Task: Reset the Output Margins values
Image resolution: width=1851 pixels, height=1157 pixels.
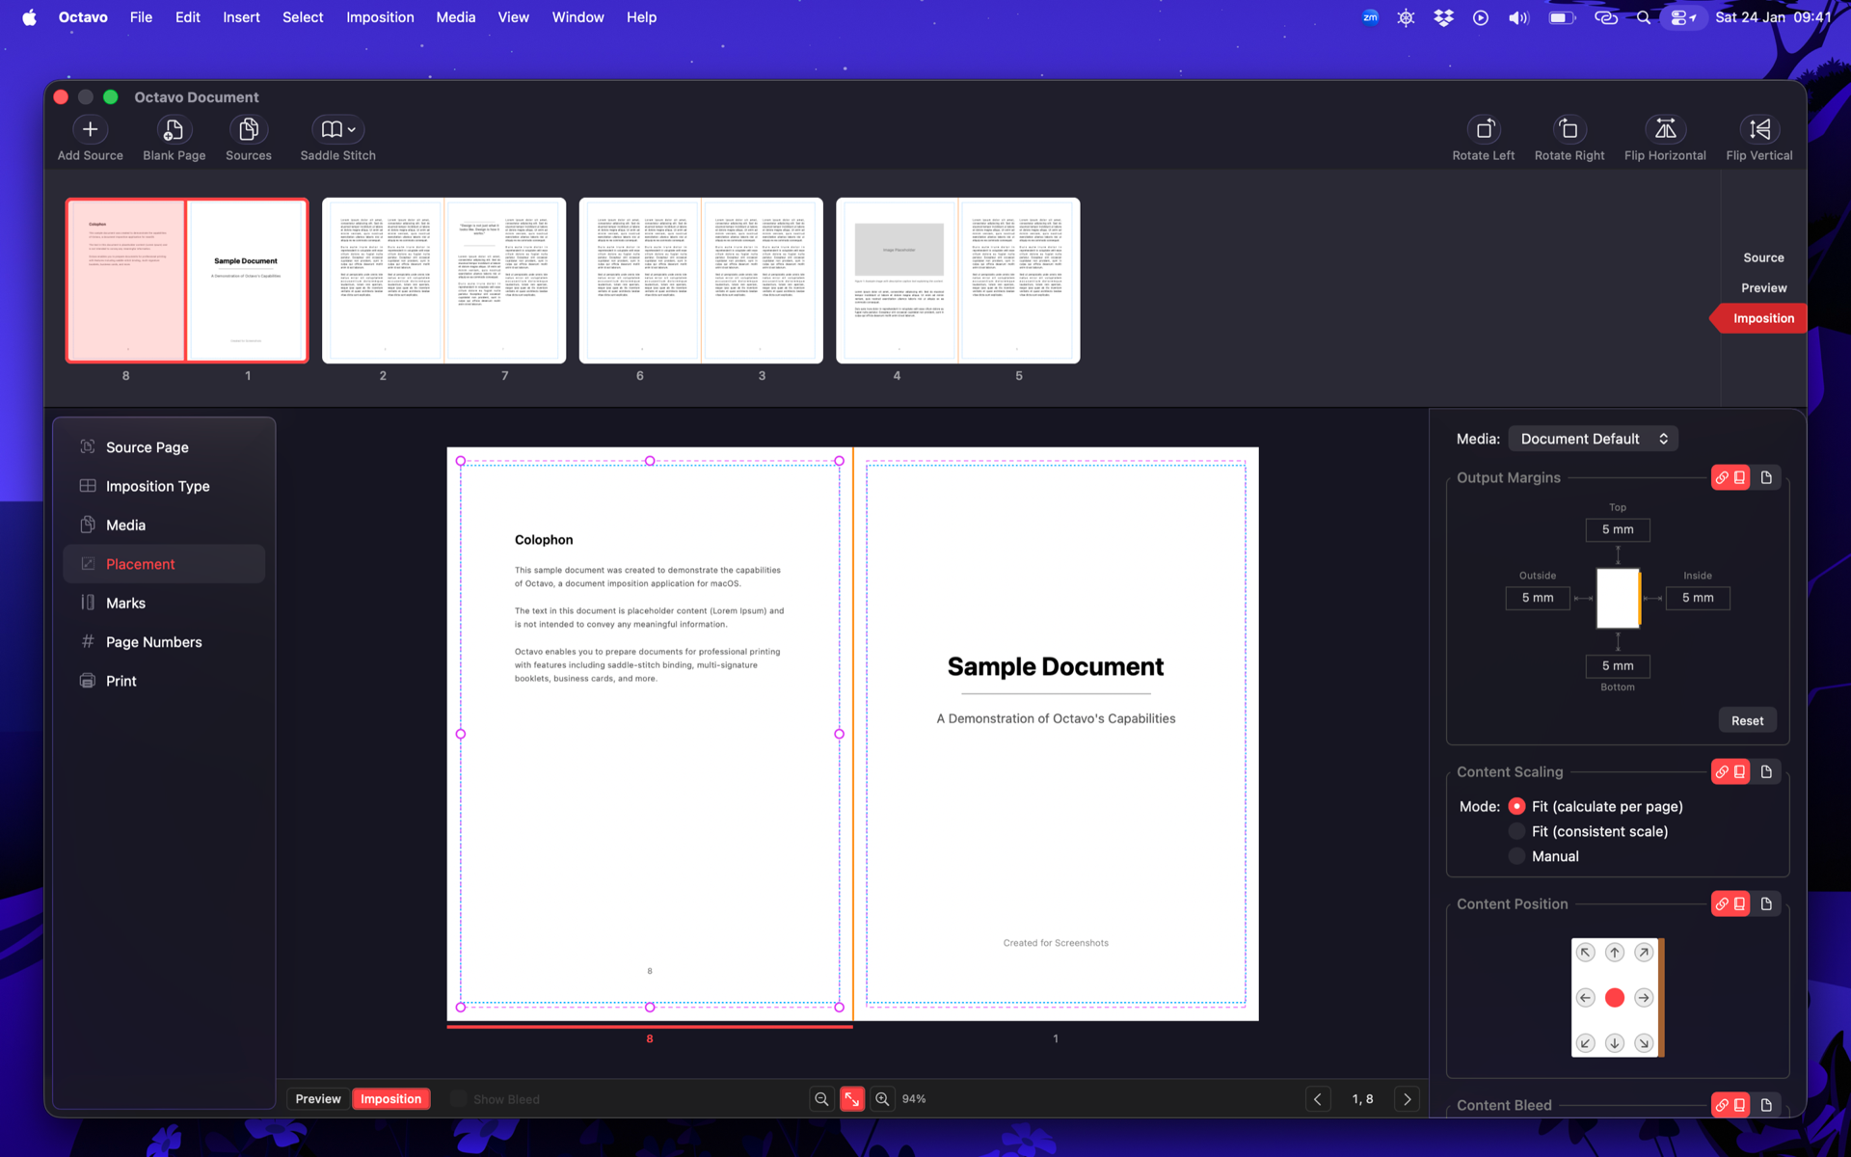Action: pyautogui.click(x=1747, y=720)
